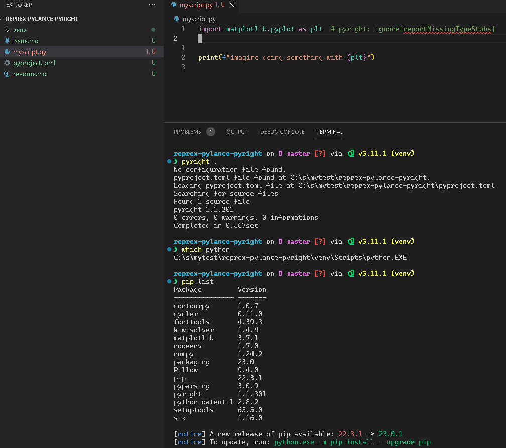The image size is (506, 448).
Task: Click the markdown icon beside issue.md
Action: click(x=7, y=41)
